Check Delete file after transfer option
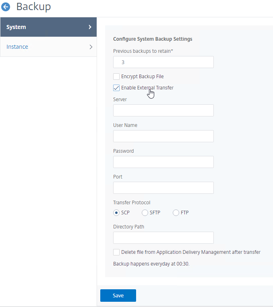The height and width of the screenshot is (307, 273). pyautogui.click(x=116, y=252)
